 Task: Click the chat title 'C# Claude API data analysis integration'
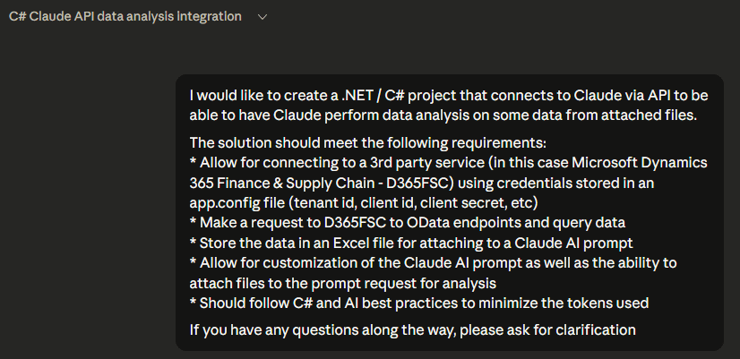(x=125, y=17)
